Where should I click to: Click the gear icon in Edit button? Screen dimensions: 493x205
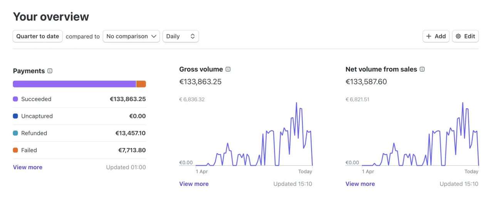tap(458, 36)
